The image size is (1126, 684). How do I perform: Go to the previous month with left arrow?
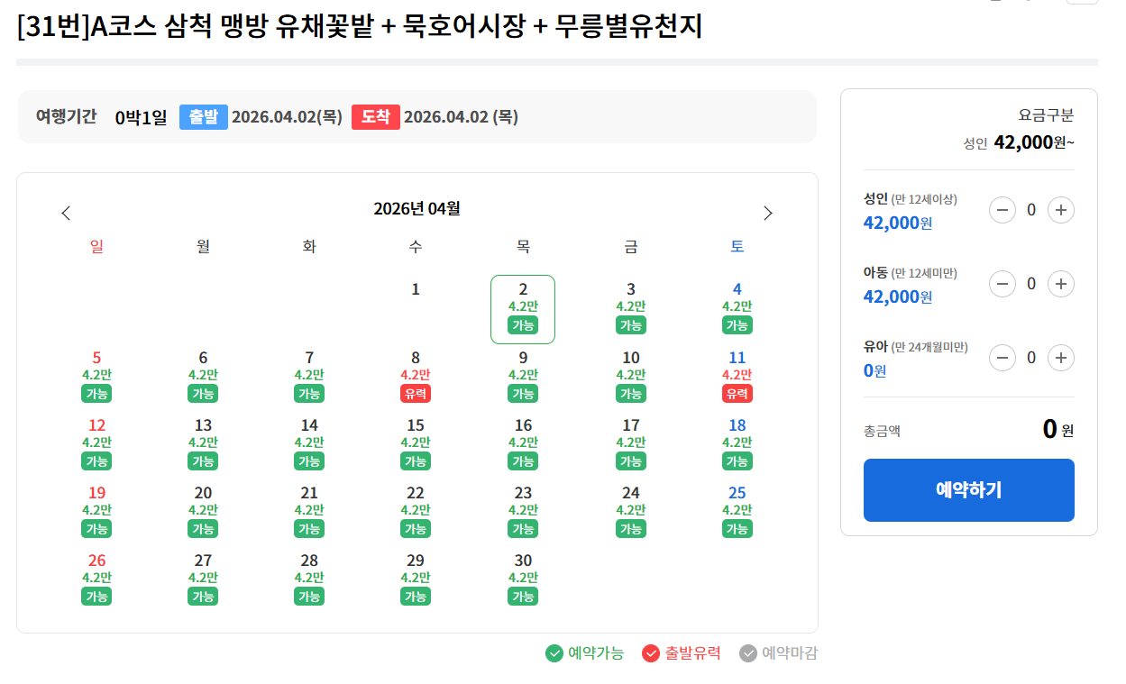[66, 213]
